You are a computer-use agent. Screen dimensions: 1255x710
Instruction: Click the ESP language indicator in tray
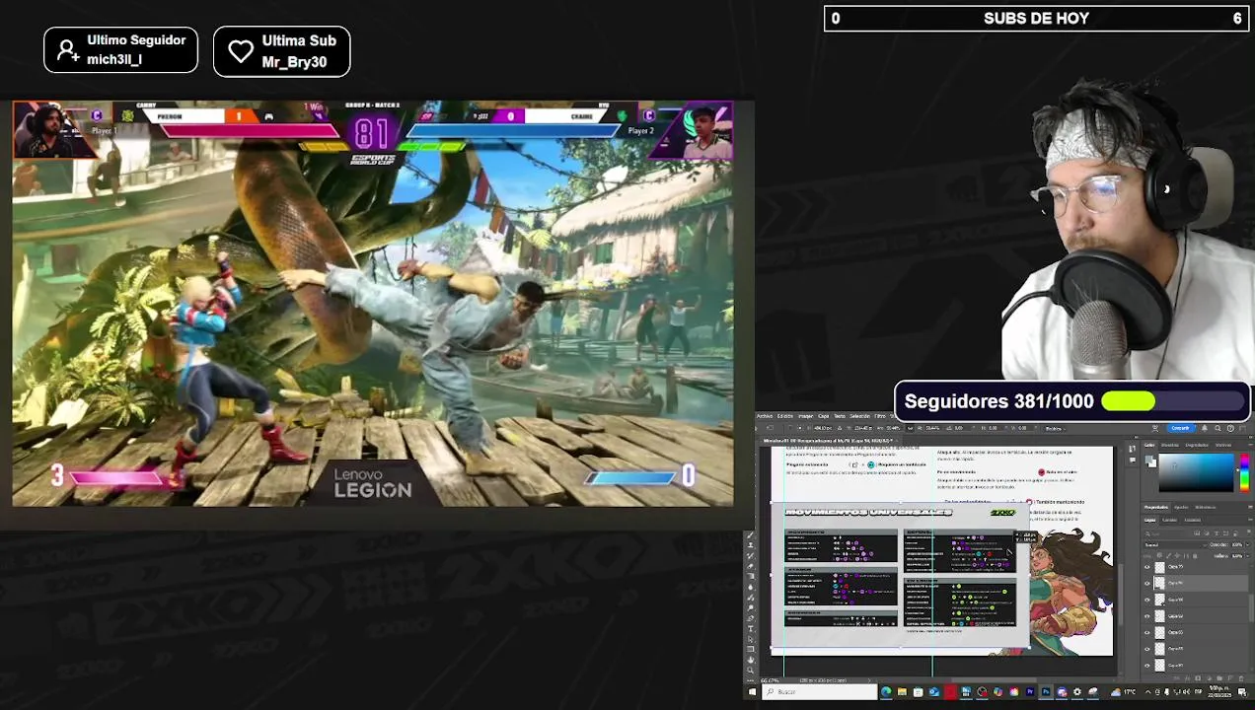(x=1198, y=691)
